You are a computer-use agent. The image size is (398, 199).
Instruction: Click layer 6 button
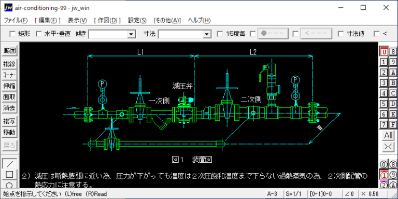(x=384, y=114)
